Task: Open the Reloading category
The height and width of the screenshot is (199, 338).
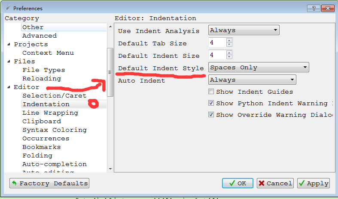Action: coord(42,79)
